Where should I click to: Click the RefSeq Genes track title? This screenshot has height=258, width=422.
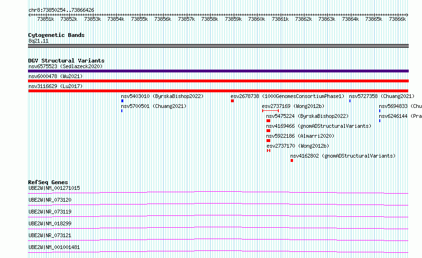click(48, 182)
